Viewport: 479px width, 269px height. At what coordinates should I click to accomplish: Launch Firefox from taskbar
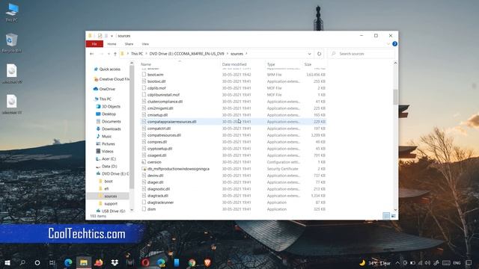point(99,262)
